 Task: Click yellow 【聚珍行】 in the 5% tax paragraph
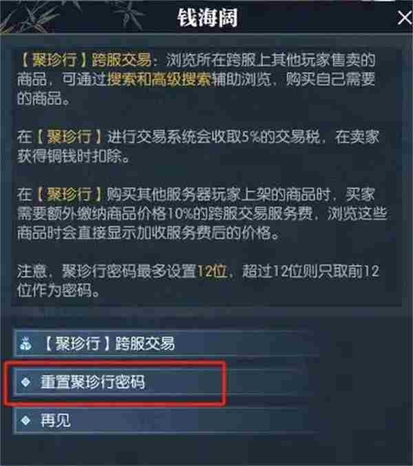click(69, 137)
